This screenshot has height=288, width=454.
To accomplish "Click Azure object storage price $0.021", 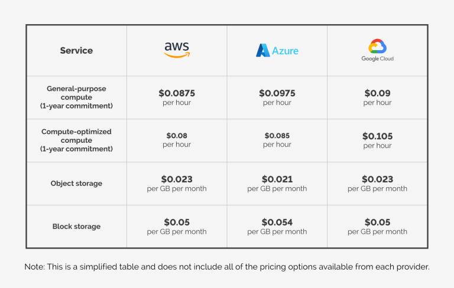I will point(277,179).
